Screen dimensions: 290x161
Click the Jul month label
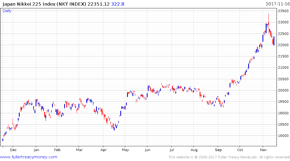pyautogui.click(x=172, y=150)
